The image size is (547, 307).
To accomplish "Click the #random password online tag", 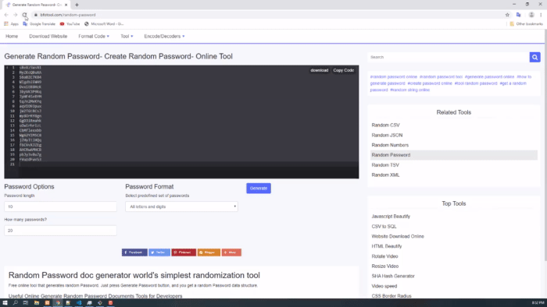I will pos(394,77).
